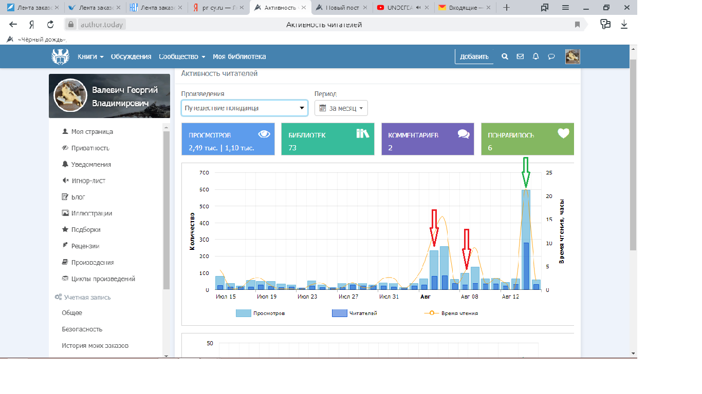This screenshot has width=702, height=394.
Task: Click the browser page reload icon
Action: [50, 24]
